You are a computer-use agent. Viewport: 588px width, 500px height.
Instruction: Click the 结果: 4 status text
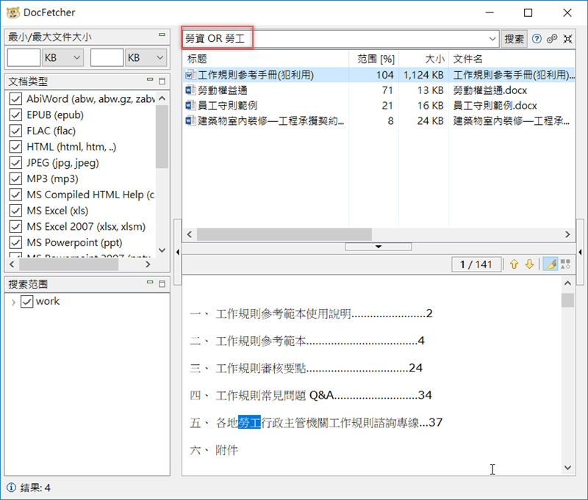(x=35, y=488)
